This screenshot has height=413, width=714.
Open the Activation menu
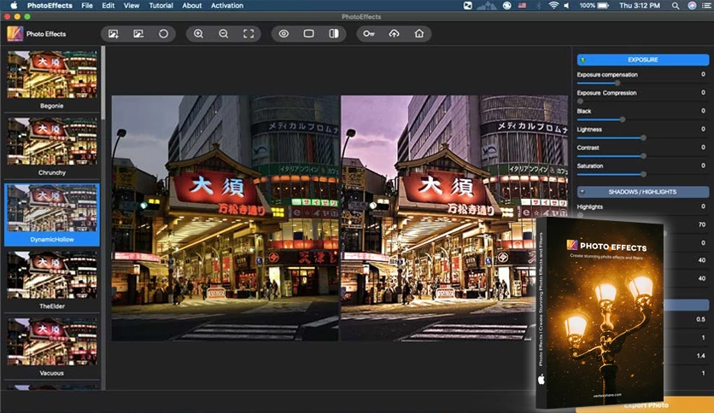pyautogui.click(x=227, y=5)
